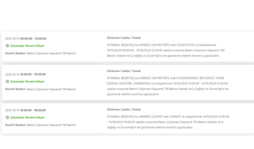Click "Etkilenen Cadde / Sokak" heading above CÖMERT text
This screenshot has width=254, height=149.
pyautogui.click(x=124, y=109)
